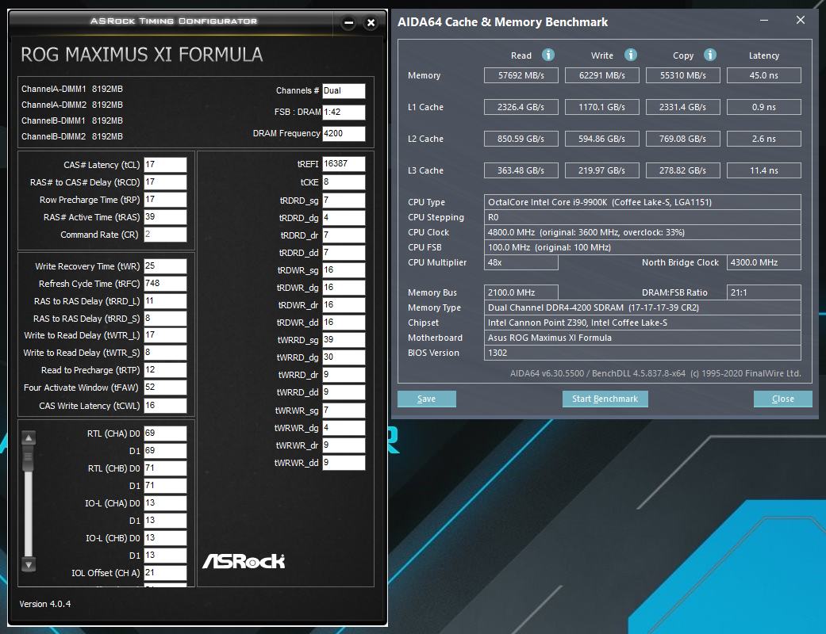This screenshot has height=634, width=826.
Task: Click the Memory Read result box
Action: coord(521,75)
